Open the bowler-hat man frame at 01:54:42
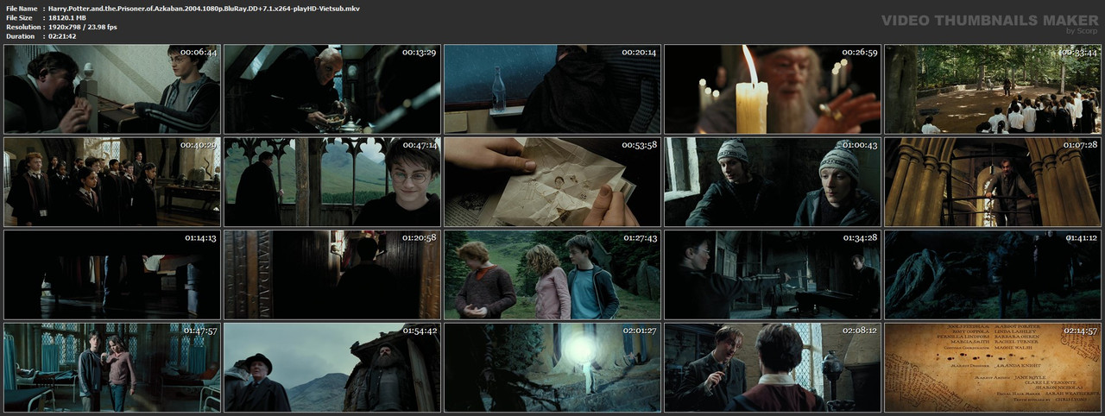 click(x=332, y=368)
